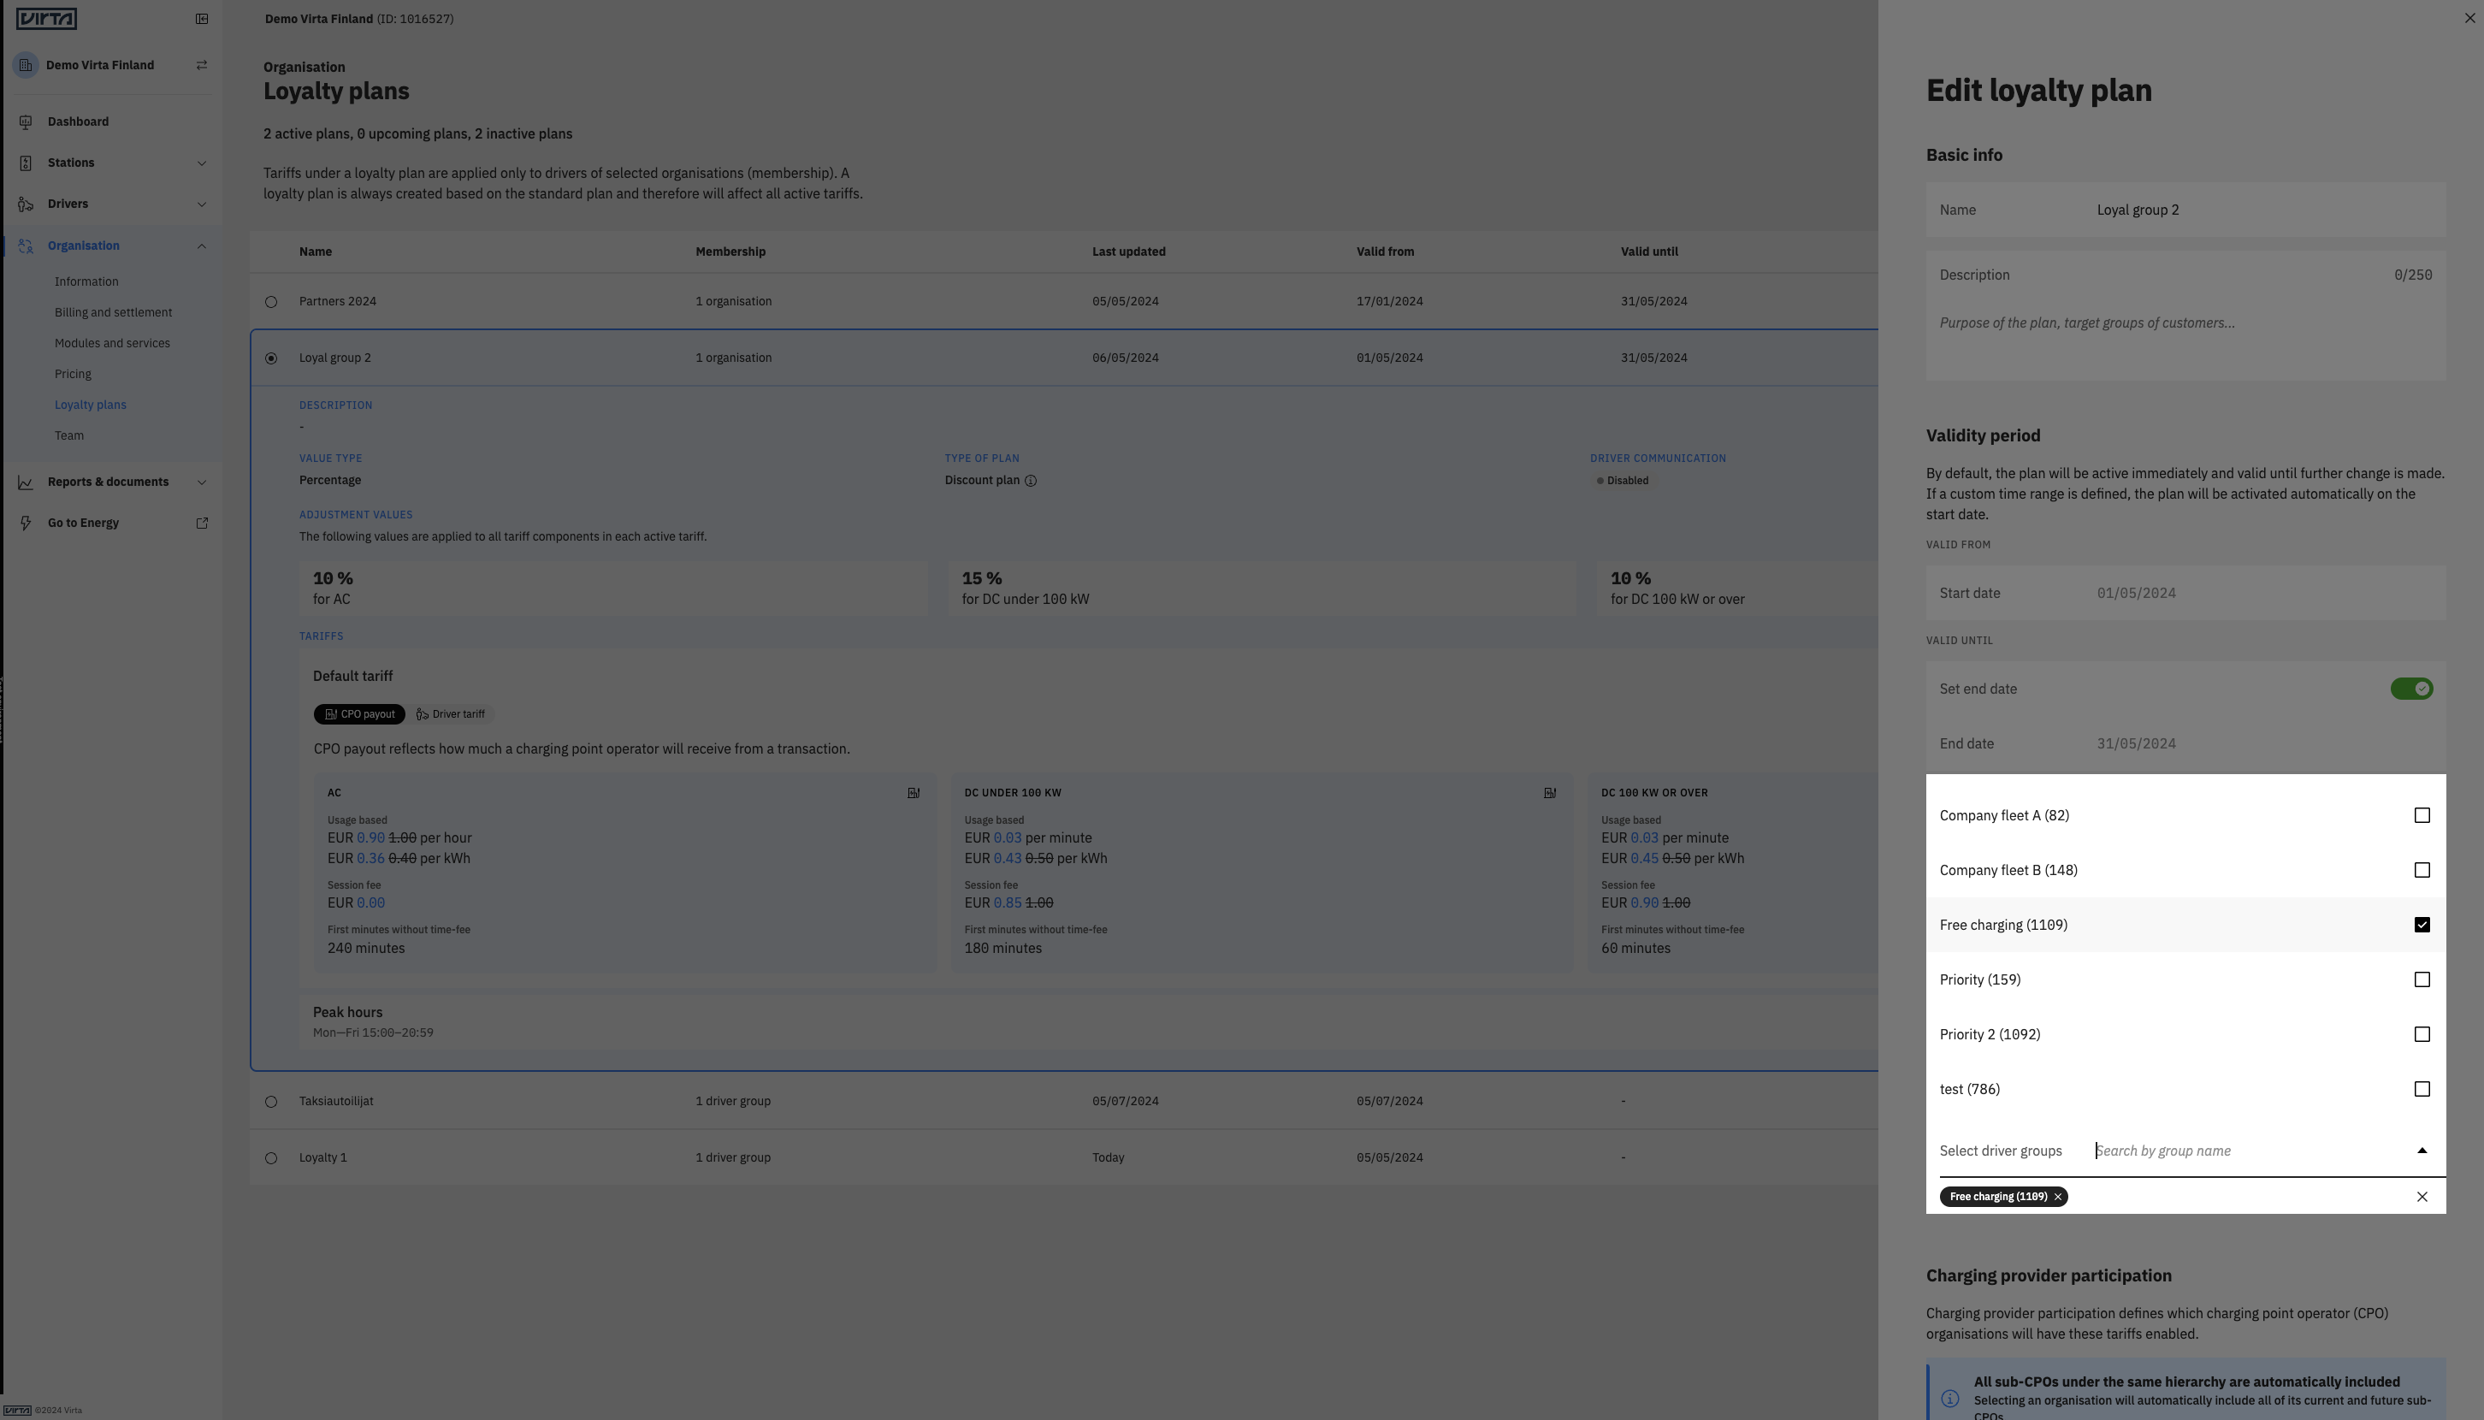Click Partners 2024 plan name
The image size is (2484, 1420).
pos(337,301)
